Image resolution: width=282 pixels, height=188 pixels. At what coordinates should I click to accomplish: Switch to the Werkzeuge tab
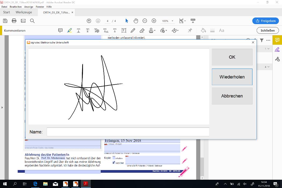coord(24,12)
